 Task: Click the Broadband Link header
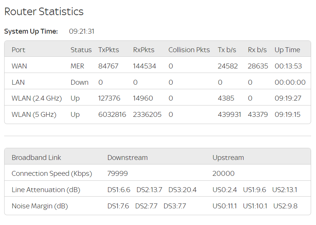(36, 158)
